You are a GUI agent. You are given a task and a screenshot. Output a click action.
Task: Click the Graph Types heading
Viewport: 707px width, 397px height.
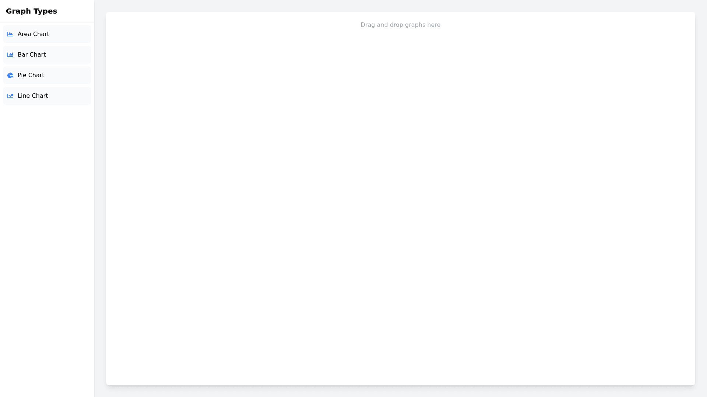32,11
